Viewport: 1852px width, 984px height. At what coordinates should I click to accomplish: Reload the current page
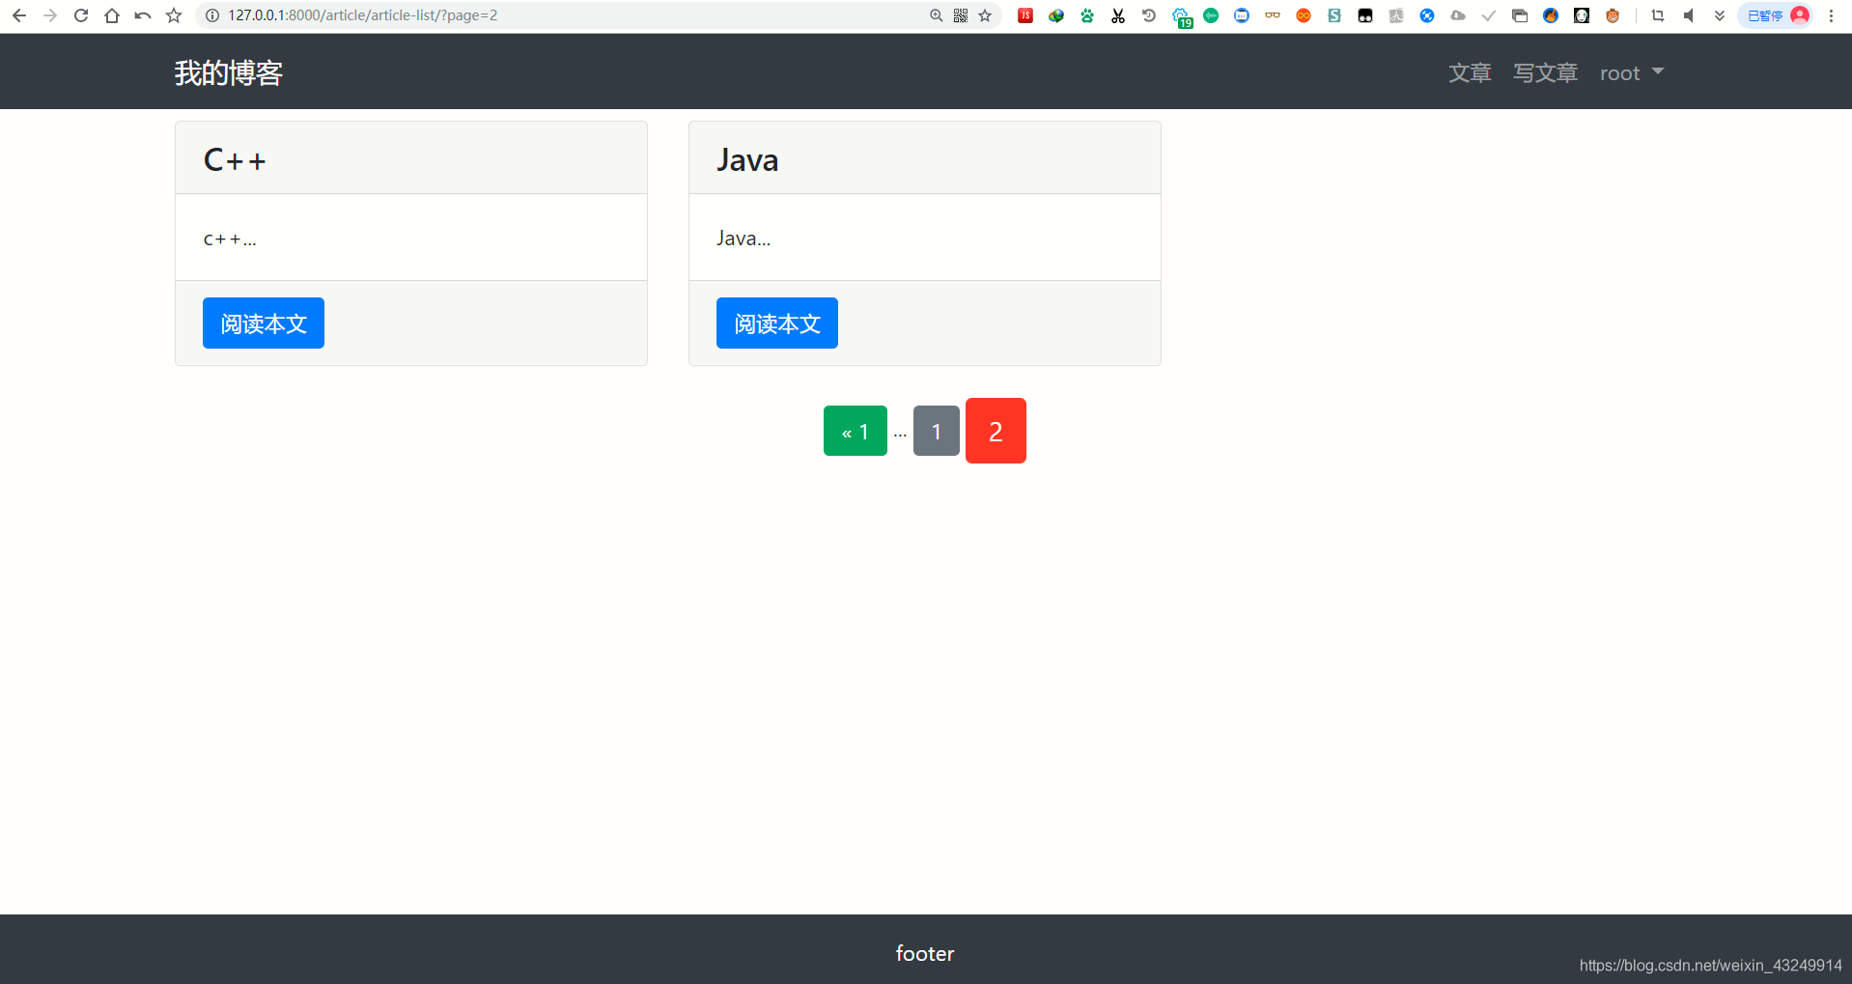pyautogui.click(x=81, y=15)
